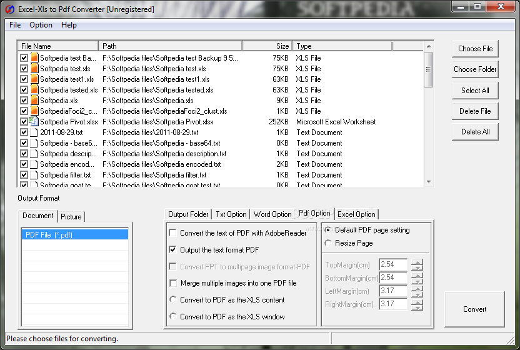Click the icon of Softpedia test Ba... row
Screen dimensions: 520x350
point(34,57)
